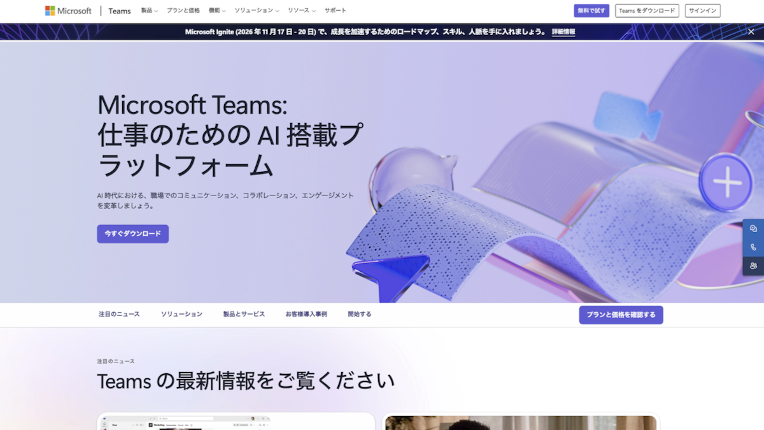Open the chat icon in the side panel

tap(753, 229)
